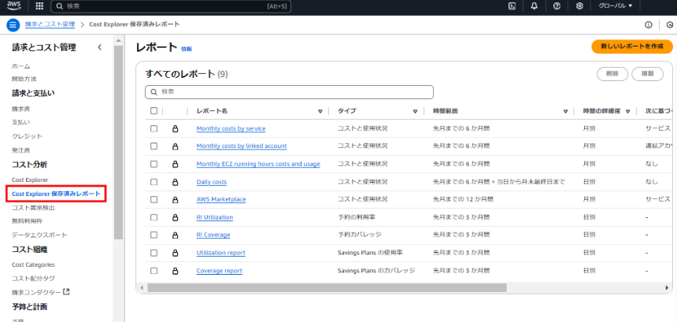
Task: Sort by 時間範囲 column arrow
Action: [565, 111]
